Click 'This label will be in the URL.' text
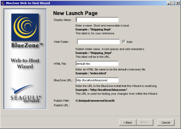181x129 pixels. pyautogui.click(x=93, y=57)
